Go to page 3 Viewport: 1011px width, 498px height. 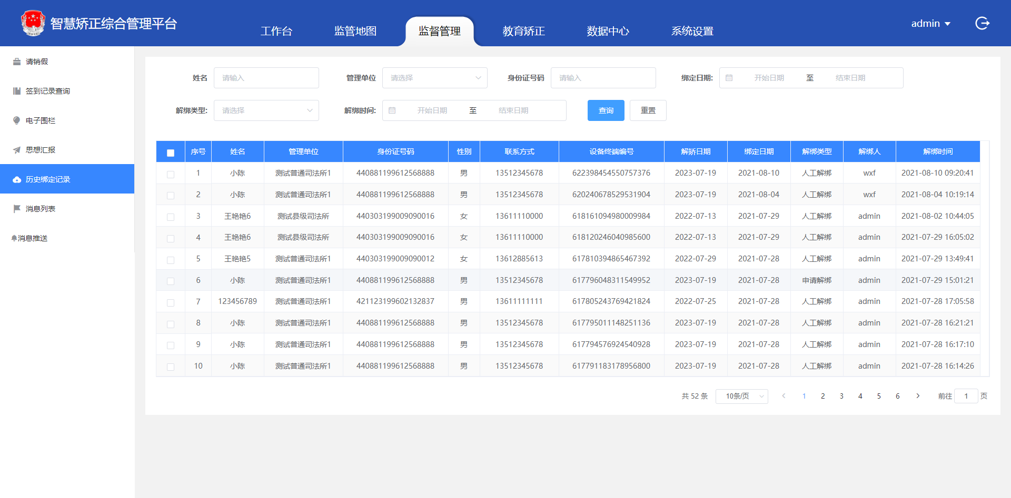841,396
